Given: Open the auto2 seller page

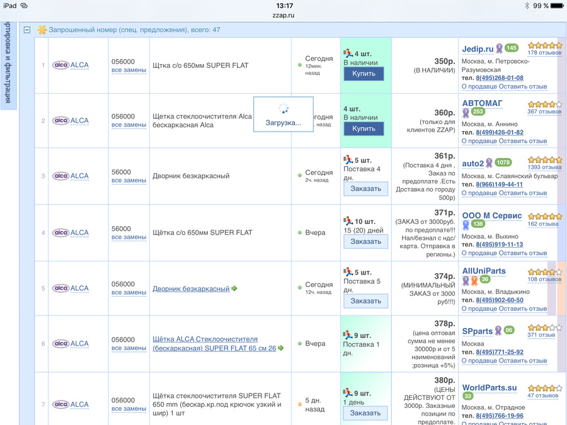Looking at the screenshot, I should 472,164.
